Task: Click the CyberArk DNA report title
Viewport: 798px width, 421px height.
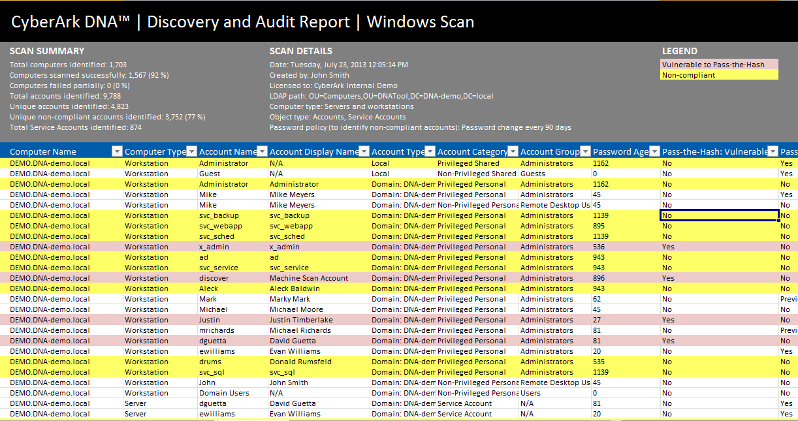Action: tap(242, 22)
